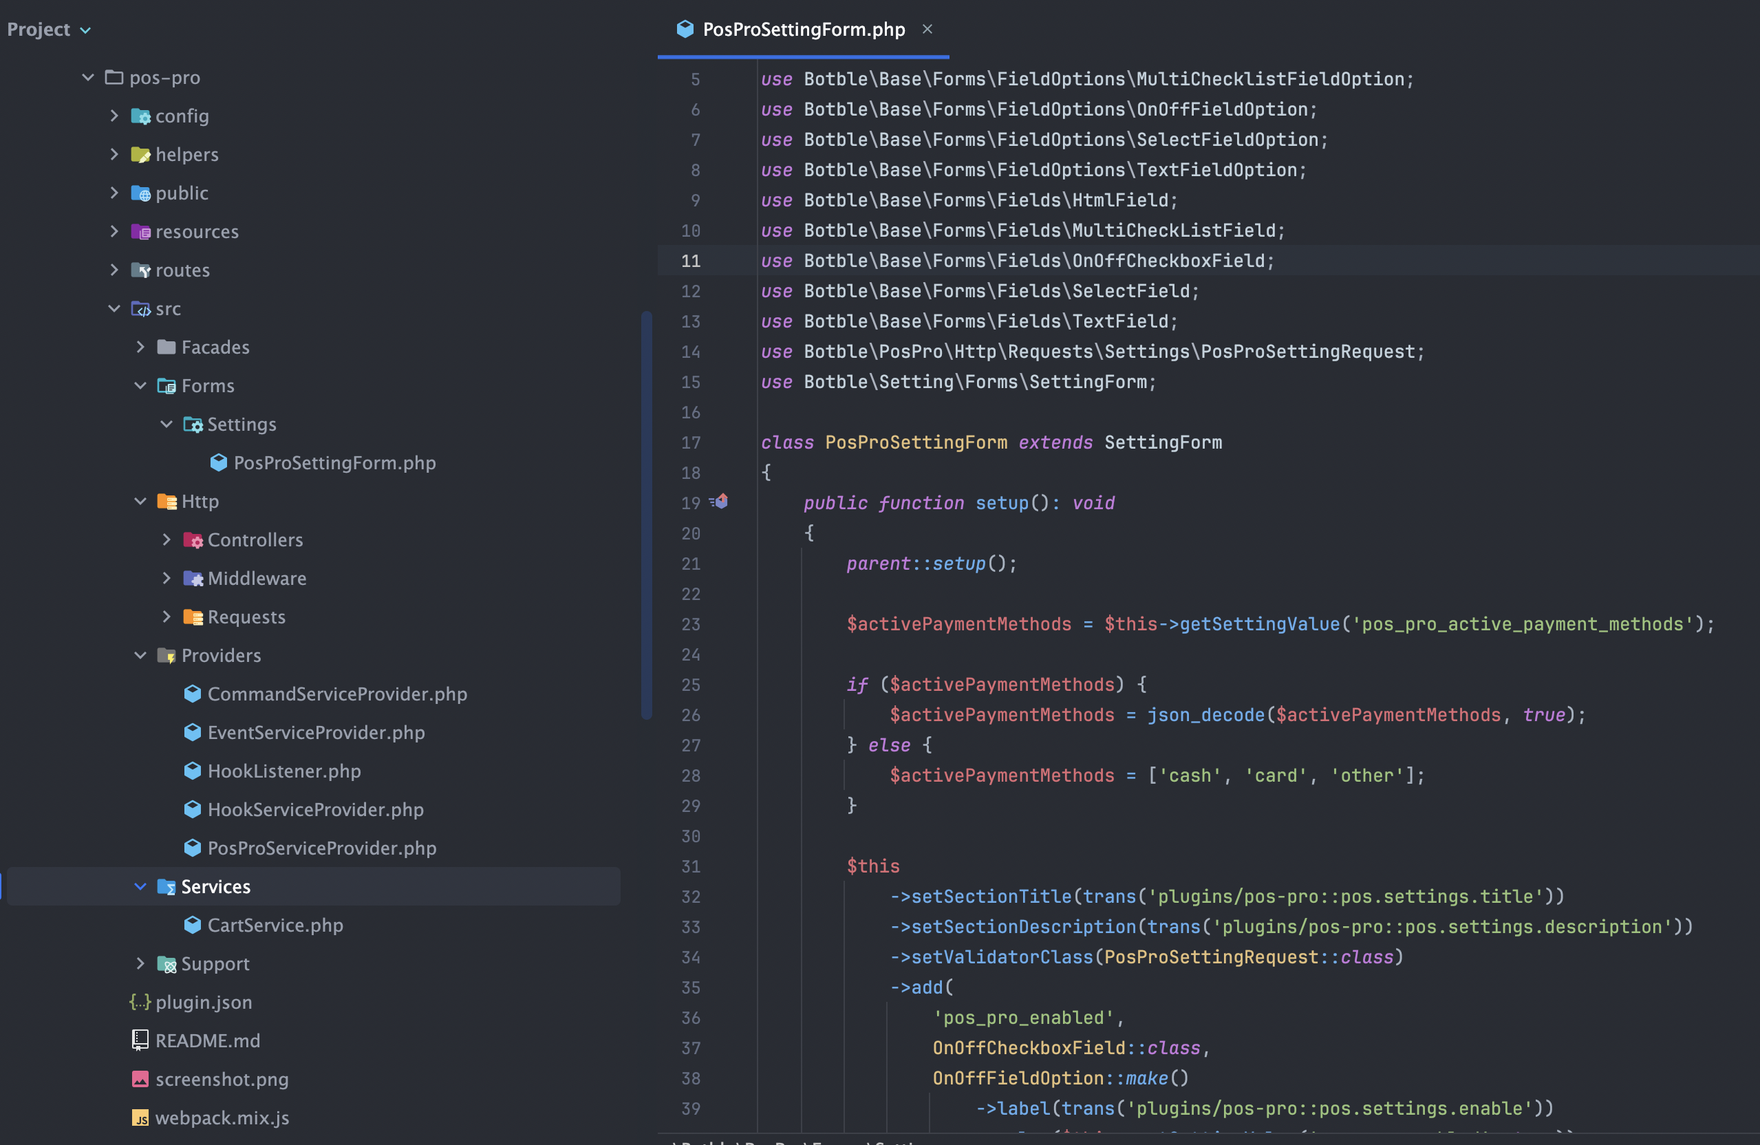The height and width of the screenshot is (1145, 1760).
Task: Click the PHP icon in the editor tab
Action: (x=685, y=29)
